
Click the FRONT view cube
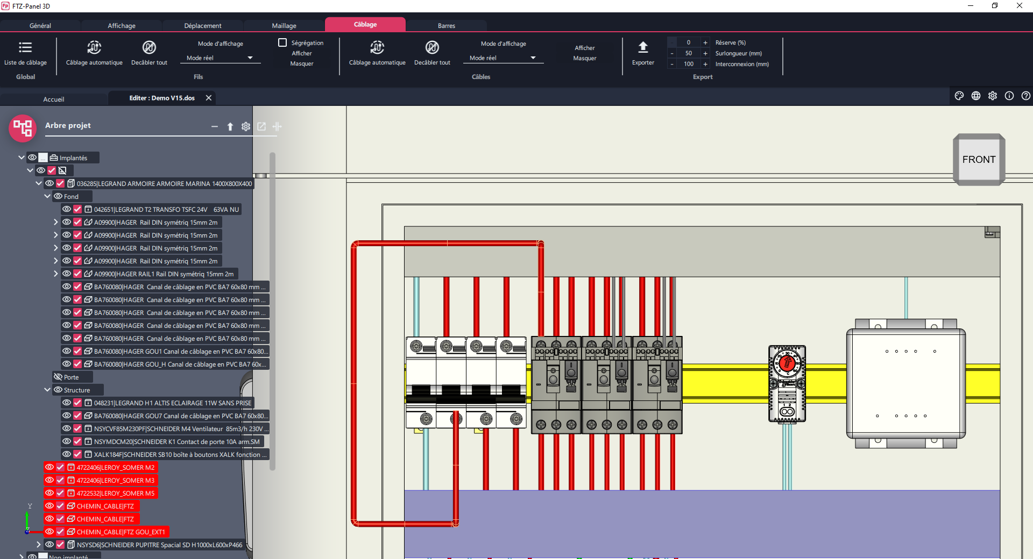(979, 160)
